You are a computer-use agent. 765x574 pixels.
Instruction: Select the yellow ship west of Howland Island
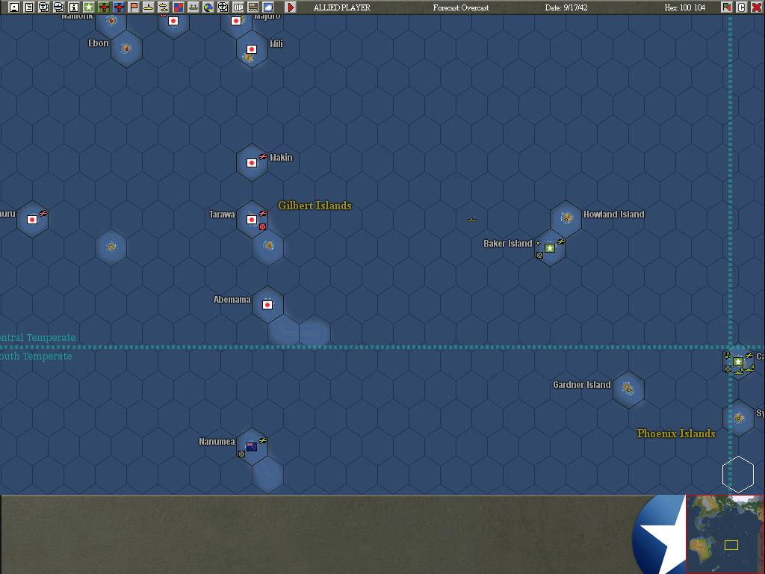472,220
